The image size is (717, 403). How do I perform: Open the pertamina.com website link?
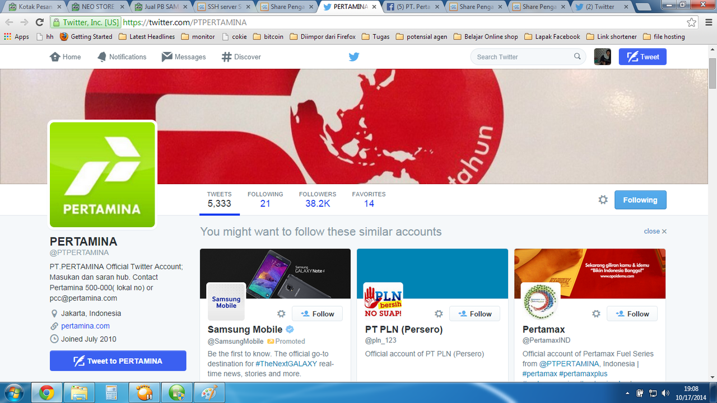tap(85, 326)
